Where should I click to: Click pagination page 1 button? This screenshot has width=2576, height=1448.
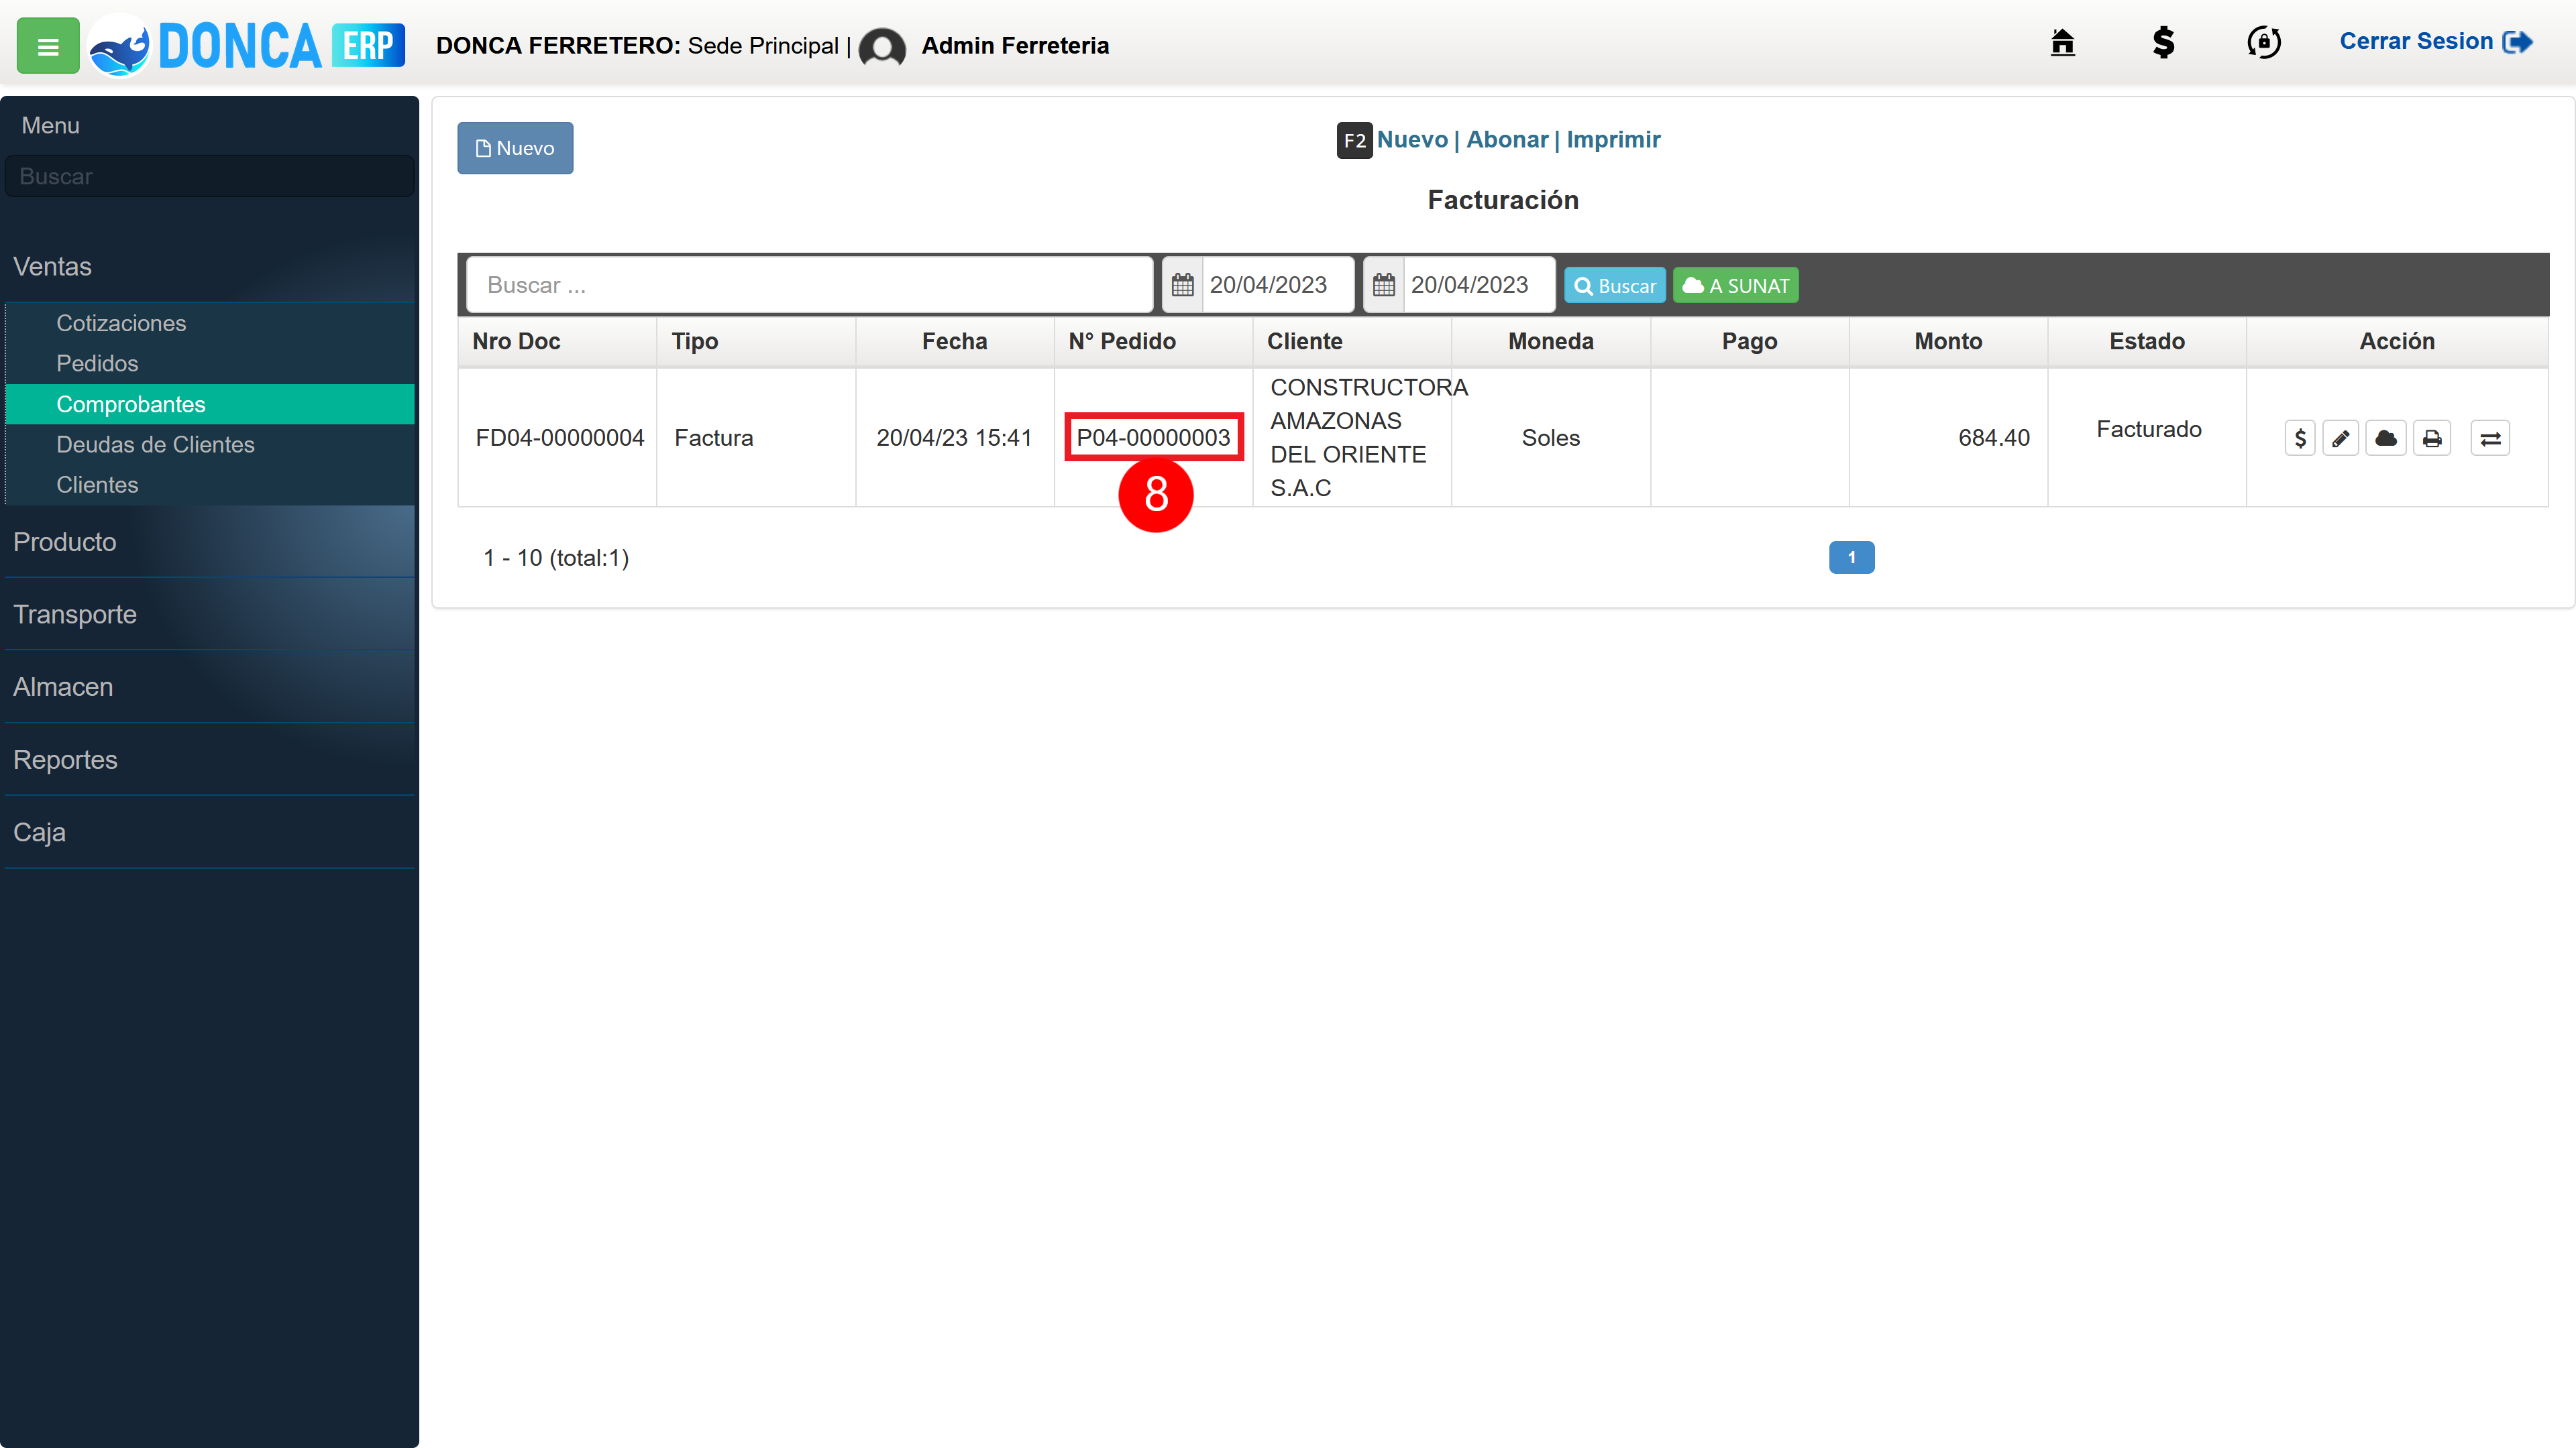(x=1851, y=558)
